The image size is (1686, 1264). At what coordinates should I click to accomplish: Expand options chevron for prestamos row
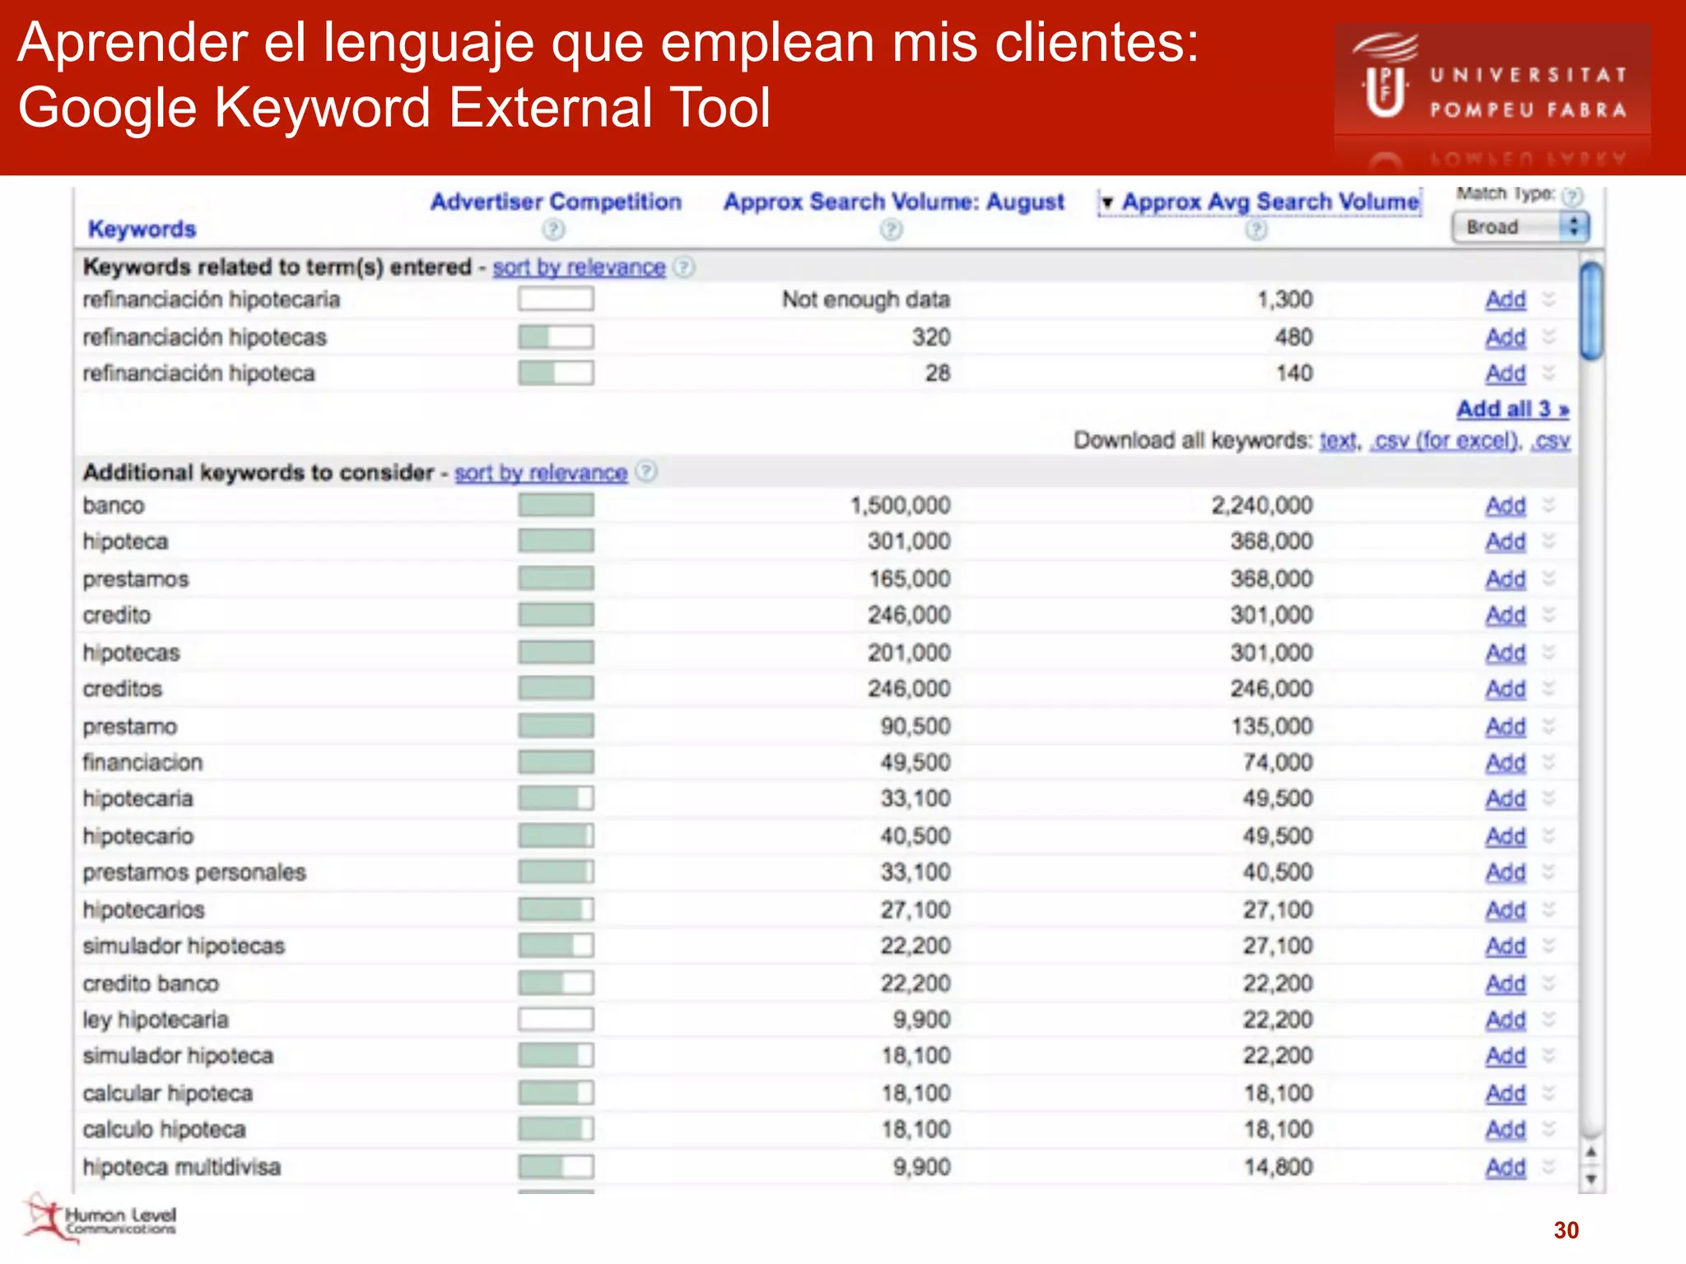[1549, 579]
